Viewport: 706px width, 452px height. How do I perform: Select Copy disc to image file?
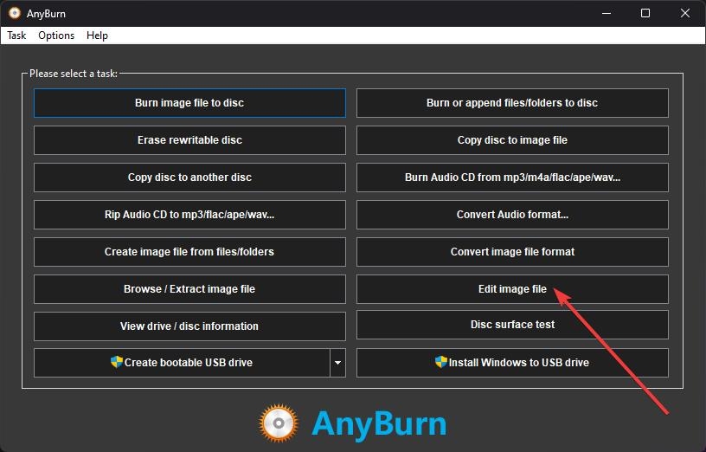pos(512,140)
